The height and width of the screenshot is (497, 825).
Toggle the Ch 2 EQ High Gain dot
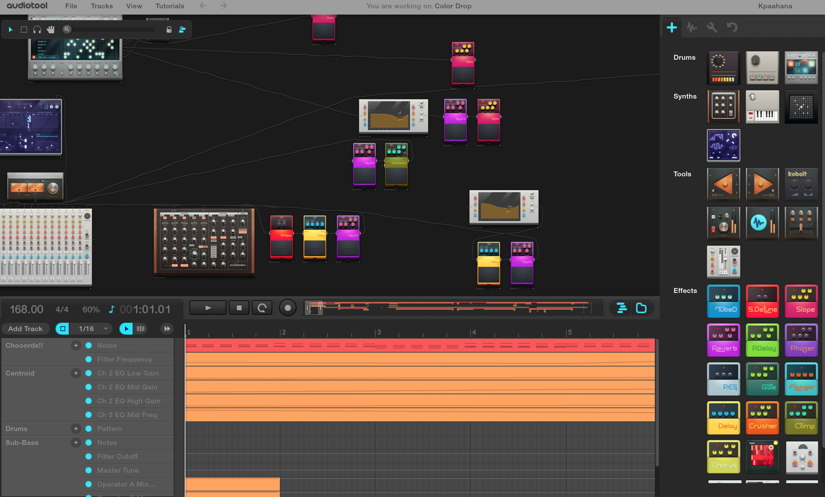point(89,401)
